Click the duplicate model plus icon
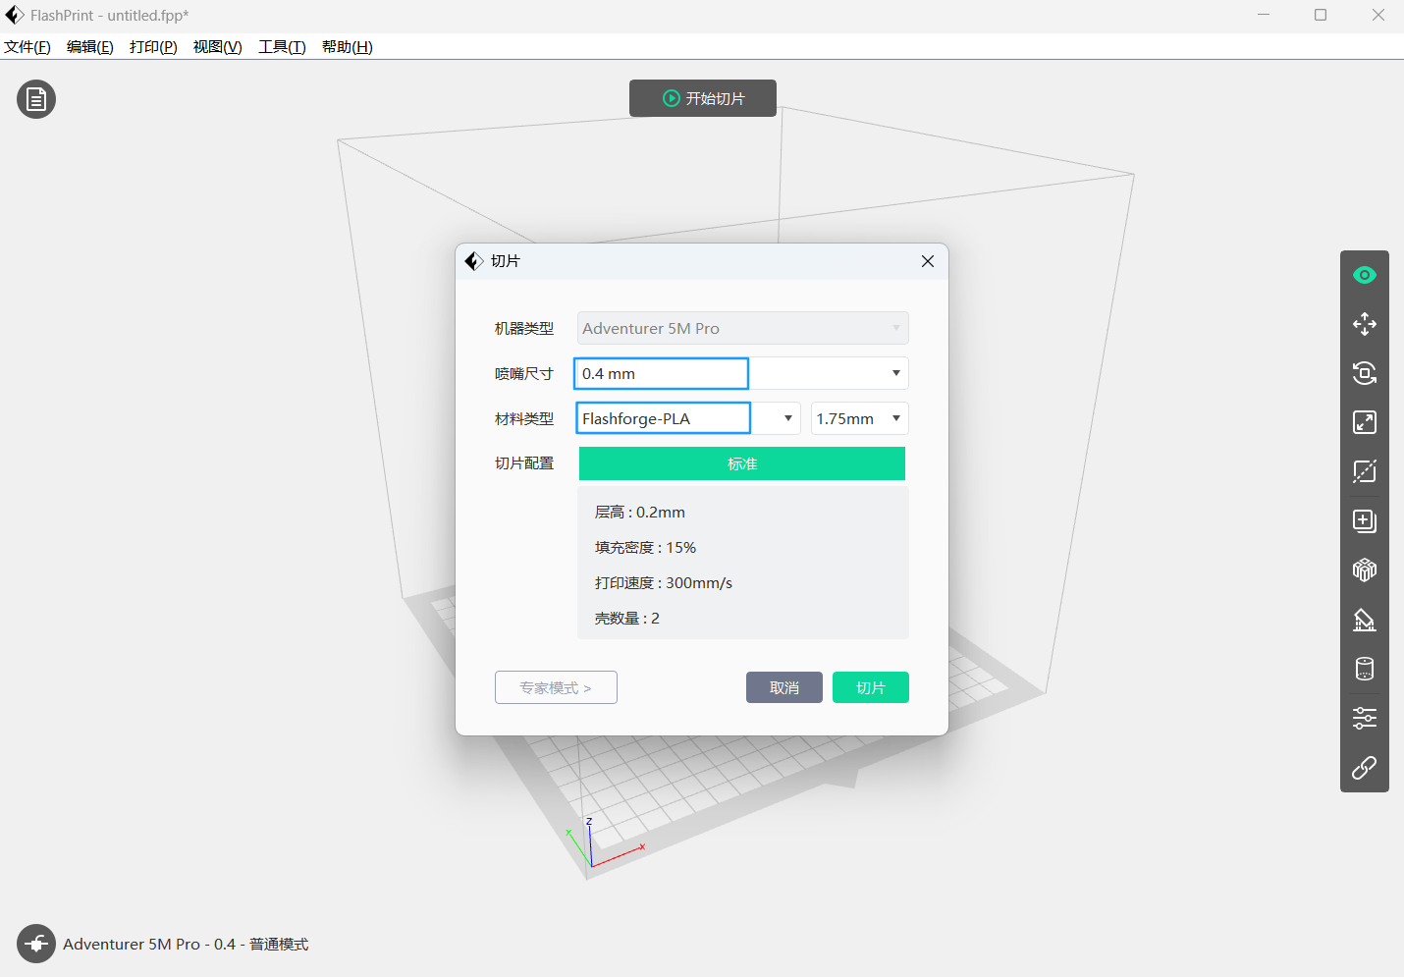 coord(1364,520)
